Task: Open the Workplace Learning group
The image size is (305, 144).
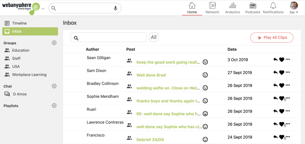Action: (29, 75)
